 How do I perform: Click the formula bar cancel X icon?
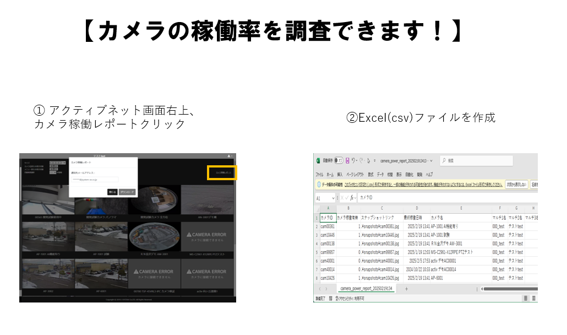tap(342, 198)
